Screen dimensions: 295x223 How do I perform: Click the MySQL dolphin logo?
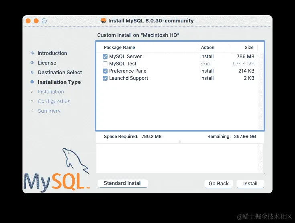point(57,170)
